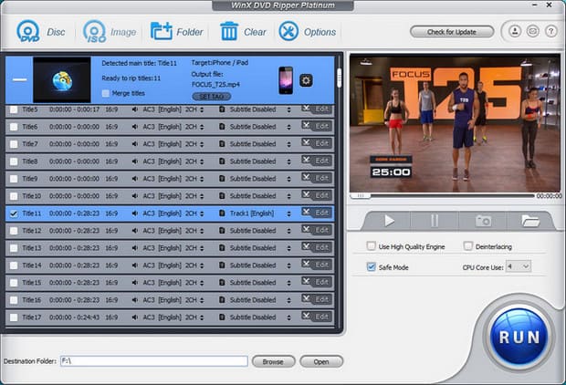Open output profile settings gear icon
This screenshot has height=385, width=566.
point(306,80)
